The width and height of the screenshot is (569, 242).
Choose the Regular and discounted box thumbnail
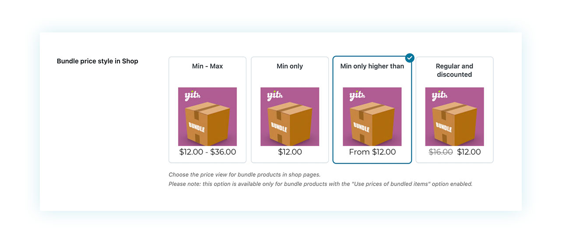[454, 117]
